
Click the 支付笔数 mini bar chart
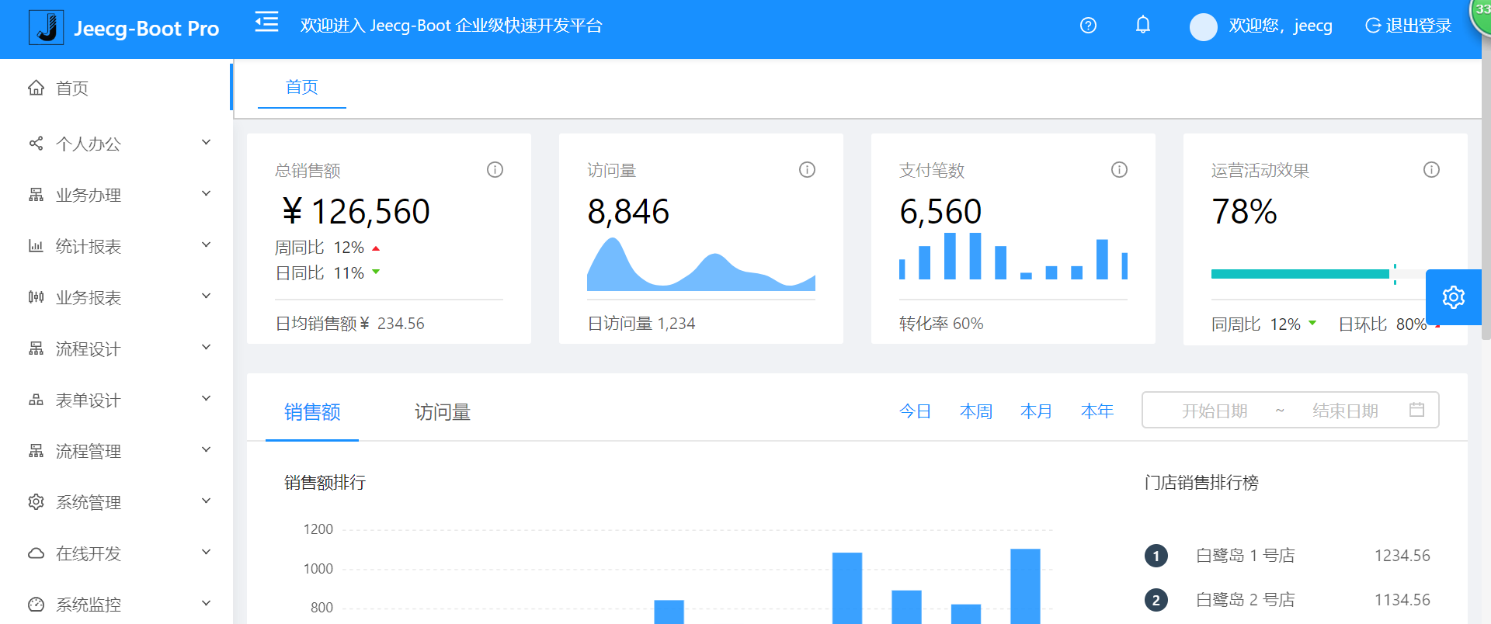pos(1013,256)
